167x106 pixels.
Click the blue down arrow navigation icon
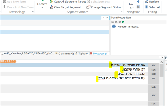pyautogui.click(x=138, y=2)
